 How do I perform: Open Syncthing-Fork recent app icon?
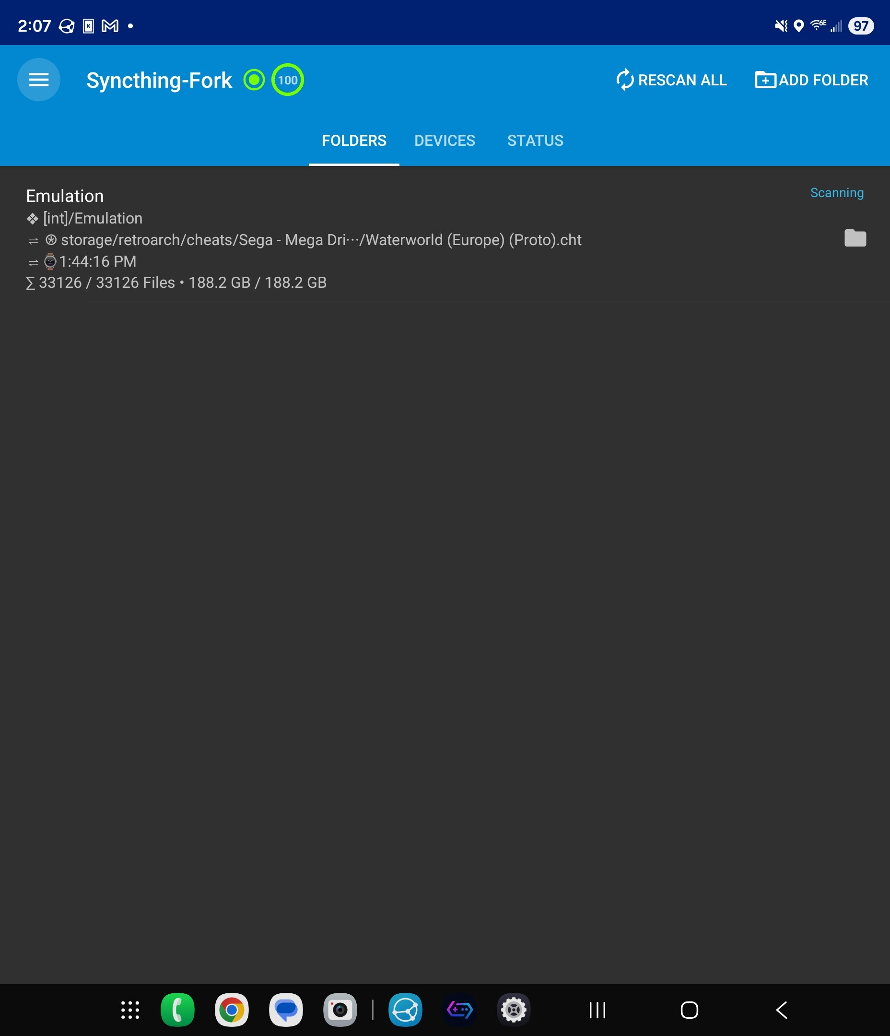(x=405, y=1010)
